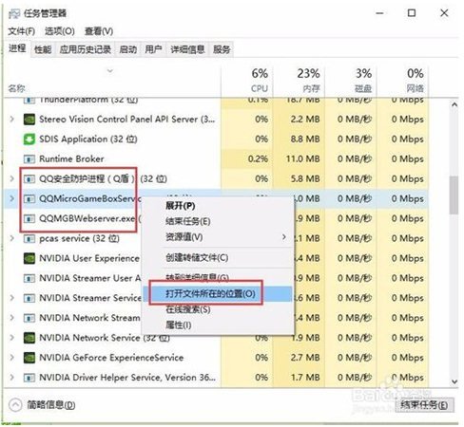
Task: Click the NVIDIA Streamer Service icon
Action: point(29,298)
